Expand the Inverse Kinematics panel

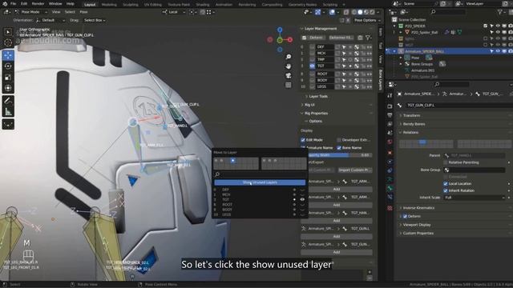(x=418, y=208)
